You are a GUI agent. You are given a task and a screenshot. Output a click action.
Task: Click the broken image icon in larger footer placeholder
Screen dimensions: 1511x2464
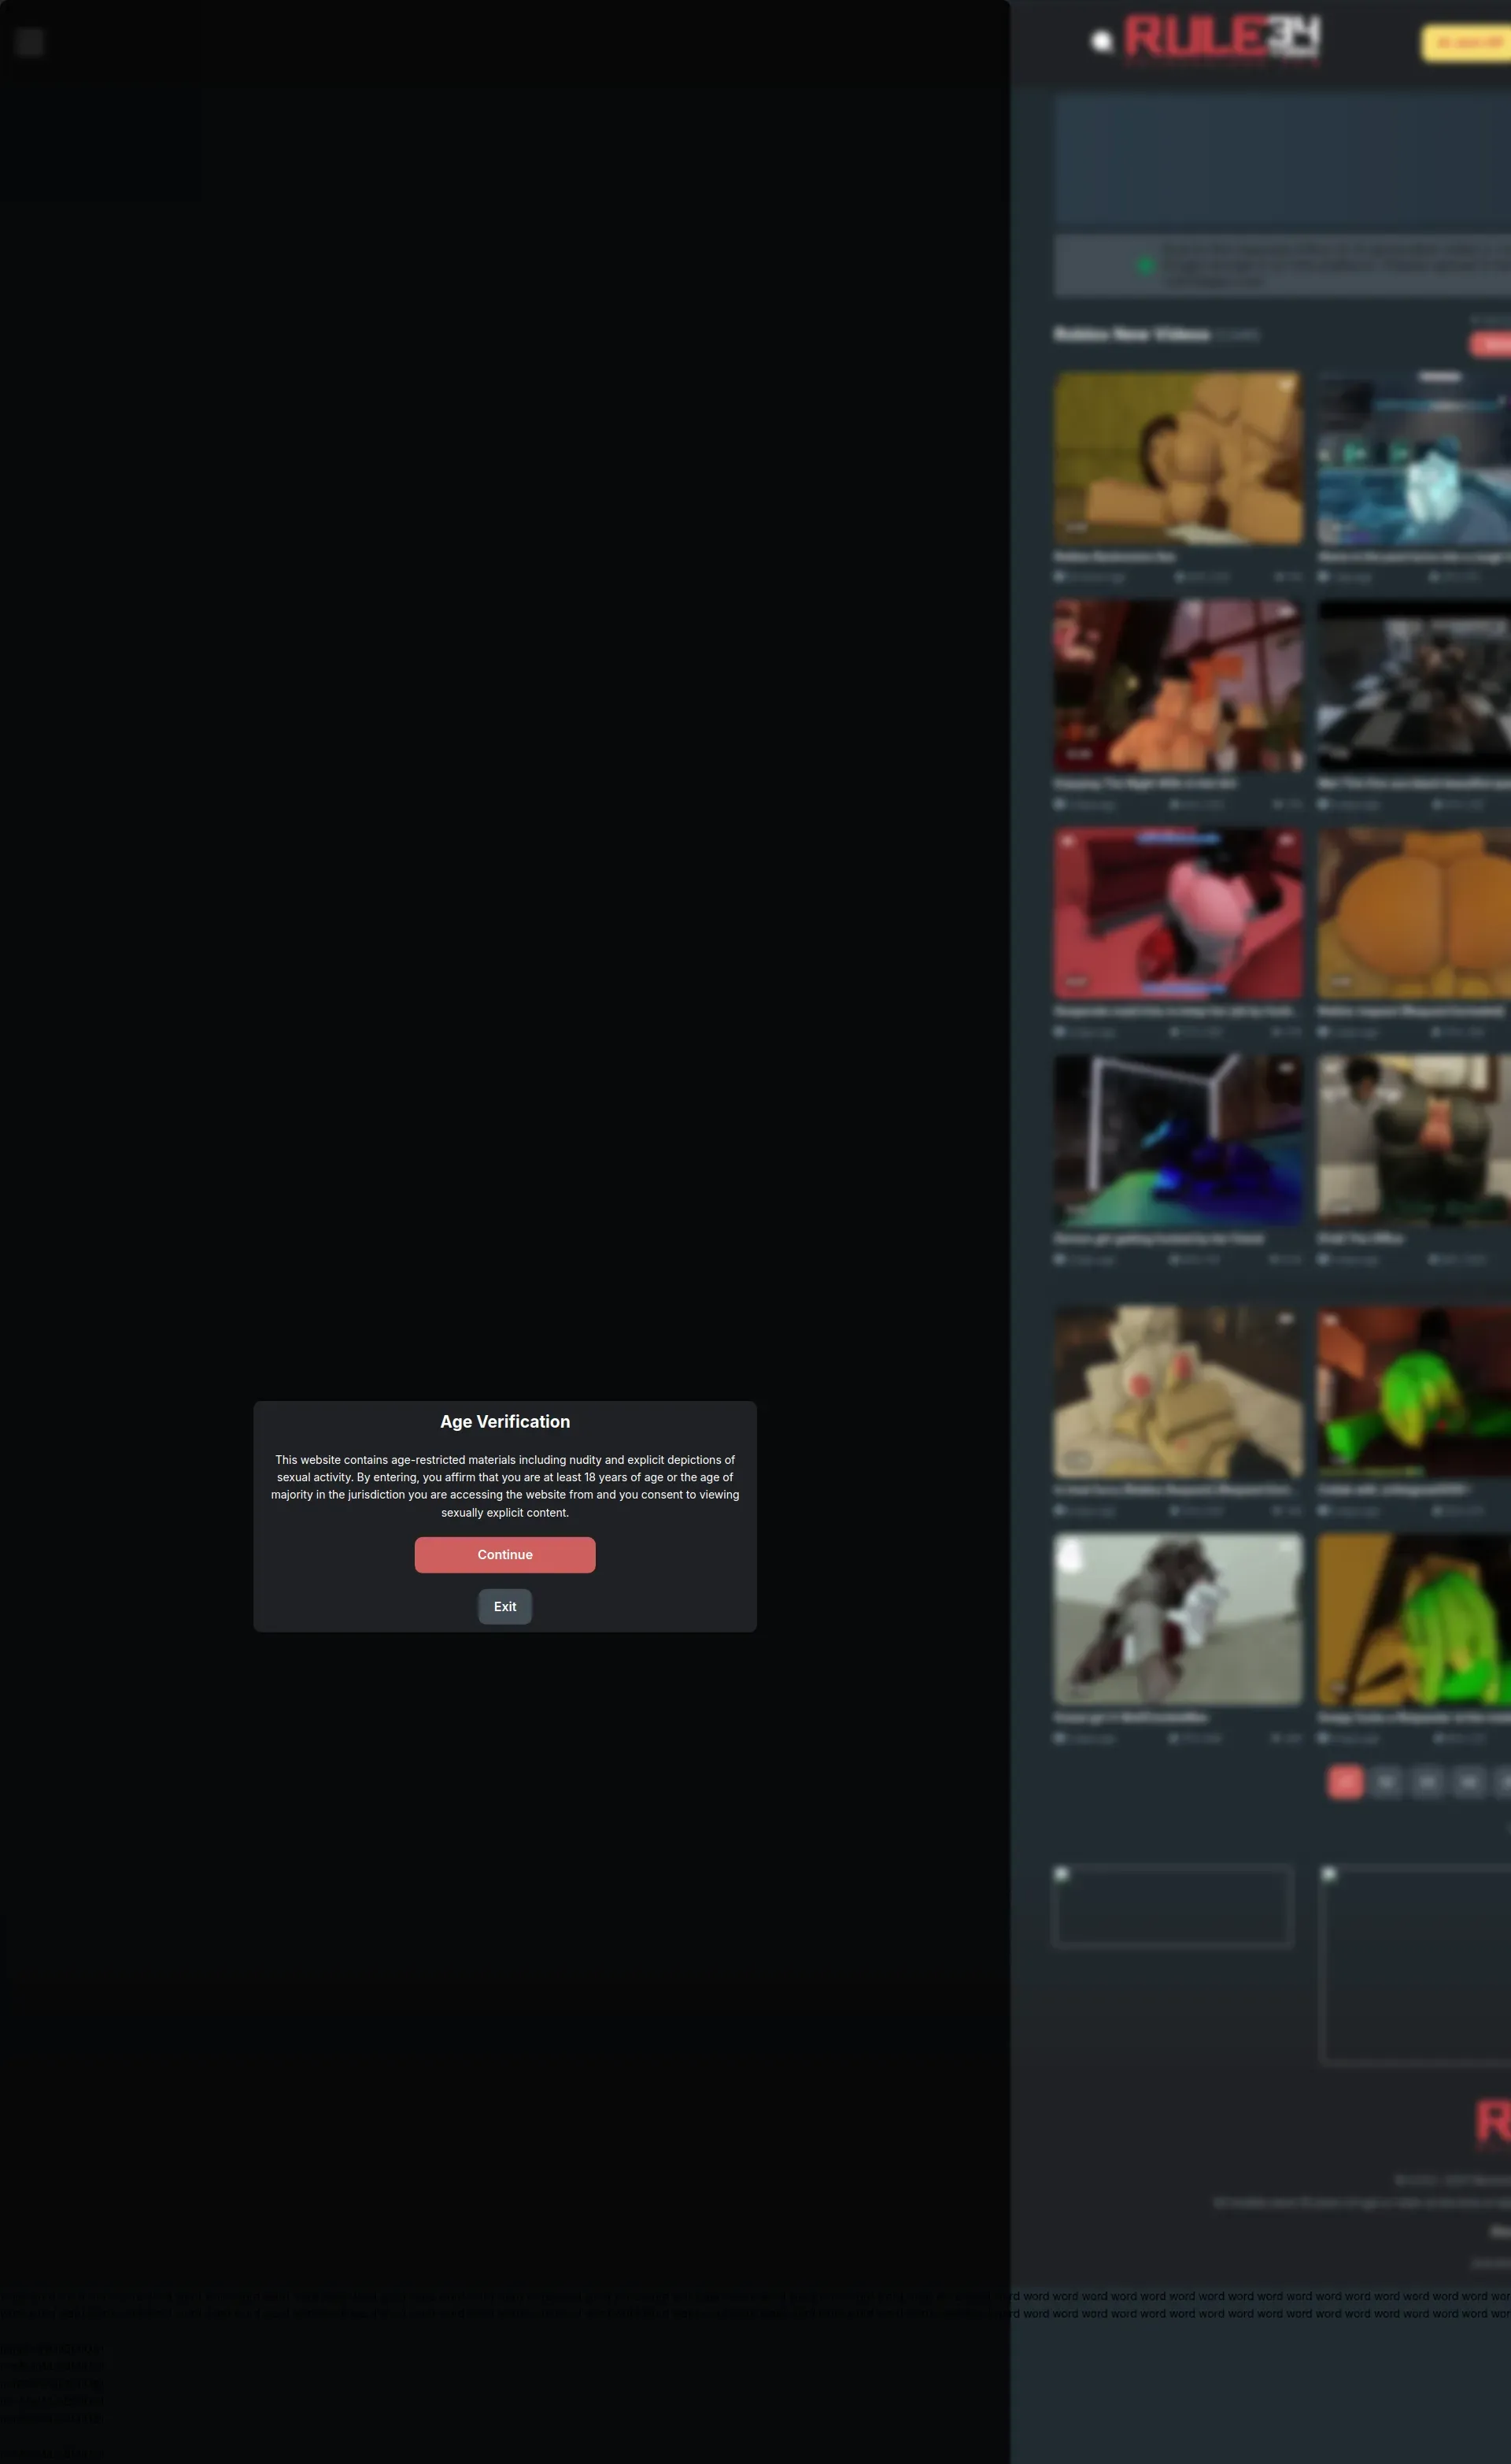1329,1874
